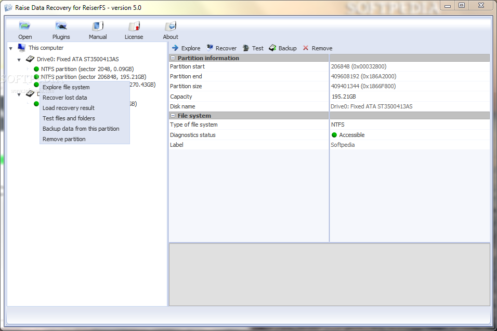Click green status dot of sector 206848 partition

coord(36,77)
